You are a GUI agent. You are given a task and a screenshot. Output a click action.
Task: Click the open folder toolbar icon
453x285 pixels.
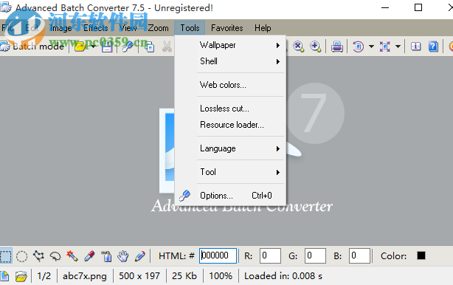[80, 47]
